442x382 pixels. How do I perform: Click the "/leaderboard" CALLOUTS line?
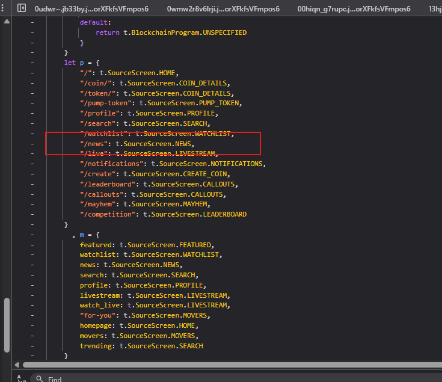click(159, 184)
